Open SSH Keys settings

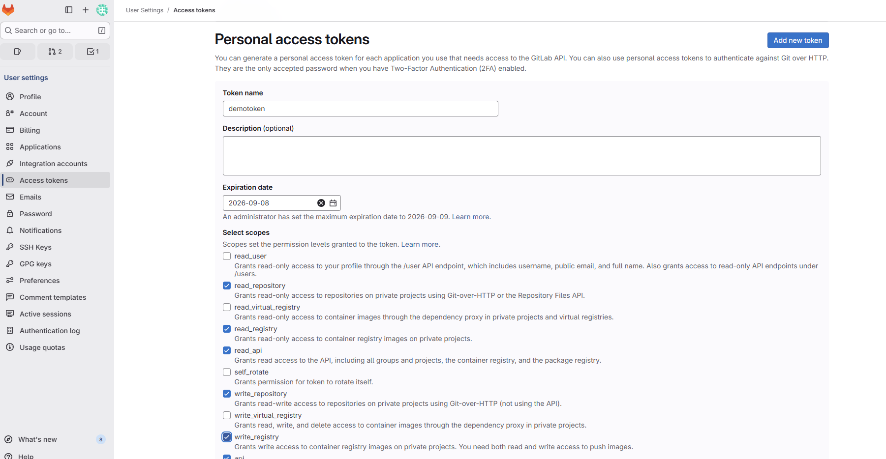point(35,247)
